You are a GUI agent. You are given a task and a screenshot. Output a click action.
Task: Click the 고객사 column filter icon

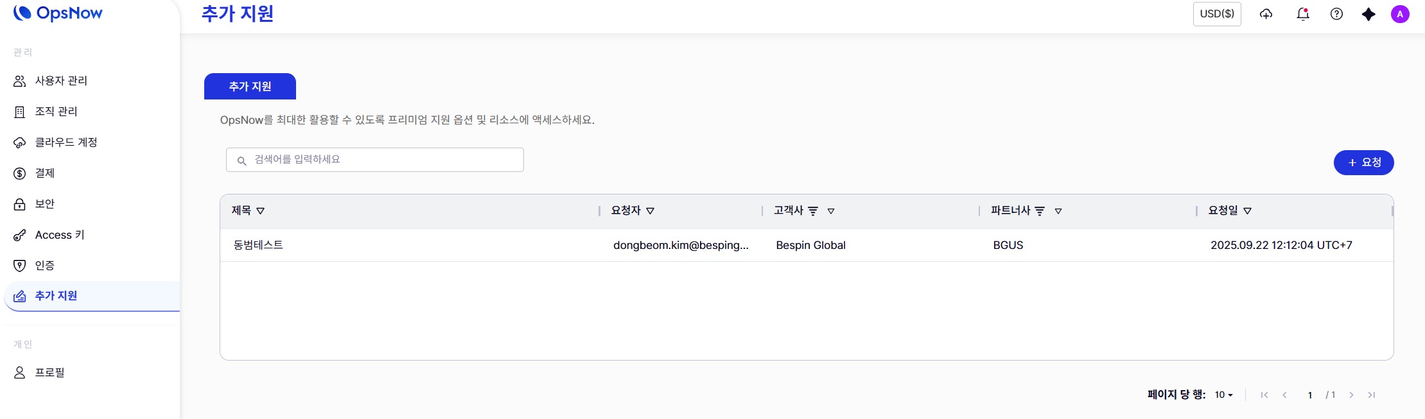[813, 211]
